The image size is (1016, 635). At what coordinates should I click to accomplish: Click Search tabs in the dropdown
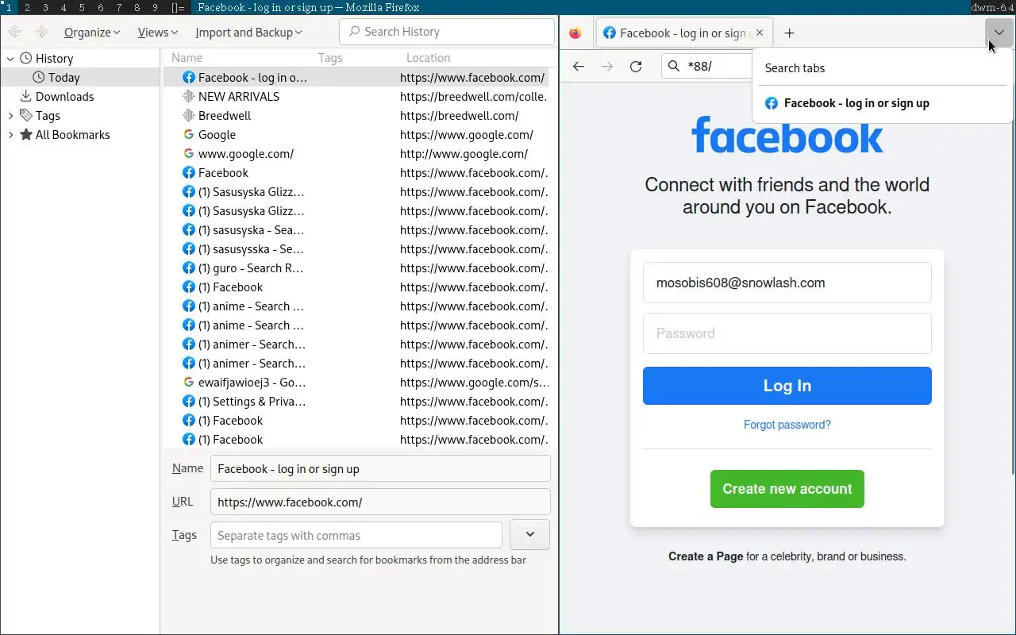coord(883,67)
